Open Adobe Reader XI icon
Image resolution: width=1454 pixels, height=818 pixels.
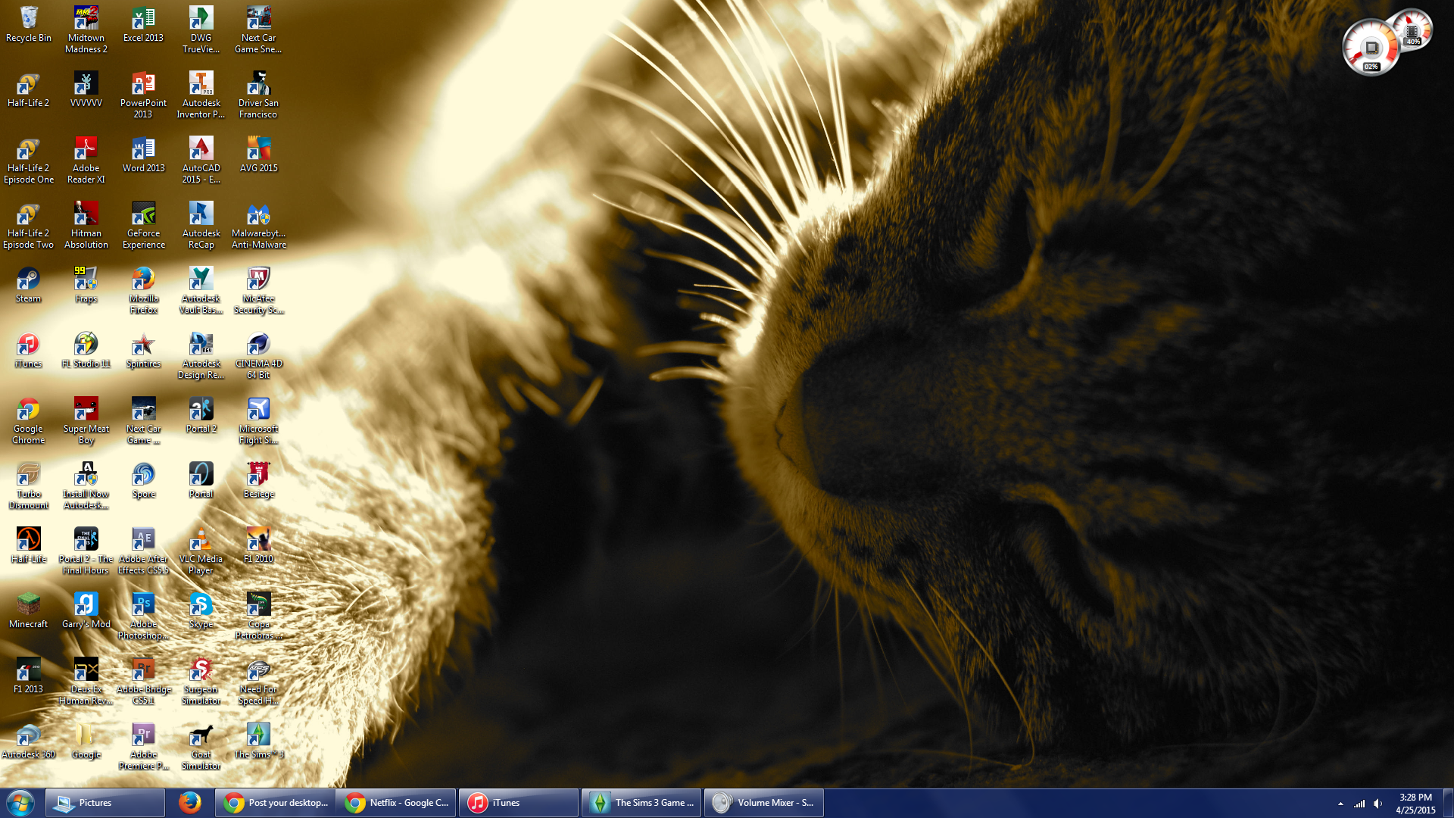pos(86,161)
